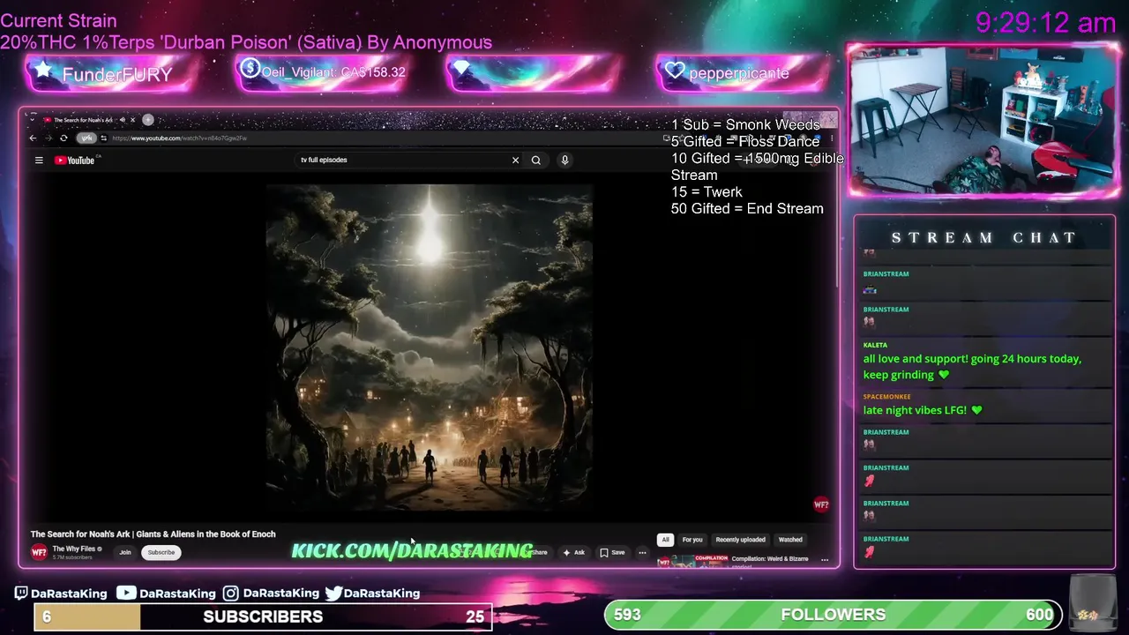Click the Stream Chat header
This screenshot has height=635, width=1129.
pos(984,237)
